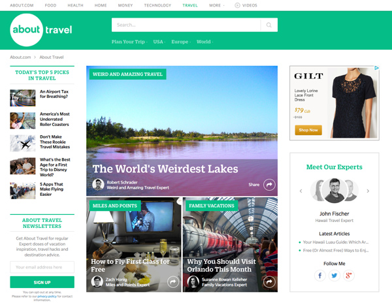
Task: Show the previous expert with left arrow
Action: click(301, 191)
